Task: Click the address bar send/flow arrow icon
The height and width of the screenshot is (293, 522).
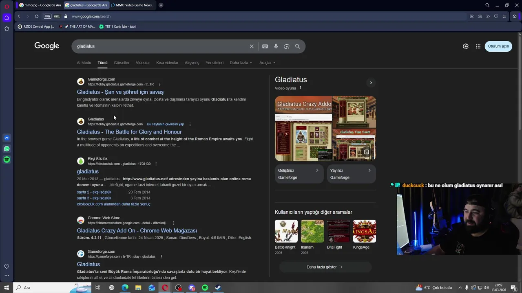Action: click(x=488, y=16)
